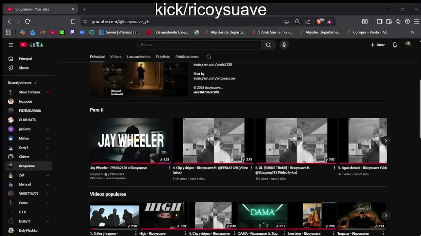Open three-dot menu for Clip y dripeo video
The image size is (421, 236).
click(x=252, y=168)
